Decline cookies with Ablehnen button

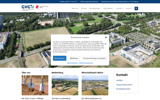(74, 58)
